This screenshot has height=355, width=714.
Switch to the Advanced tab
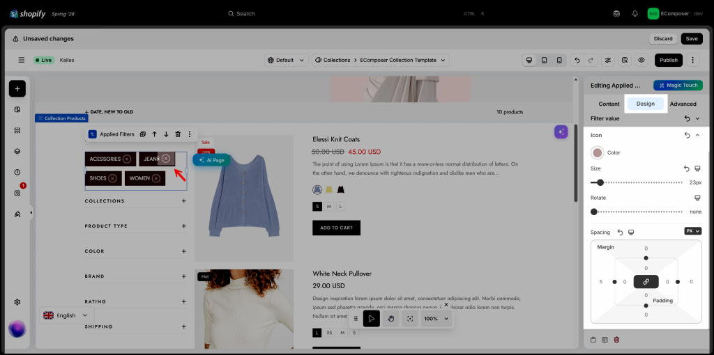[x=683, y=104]
